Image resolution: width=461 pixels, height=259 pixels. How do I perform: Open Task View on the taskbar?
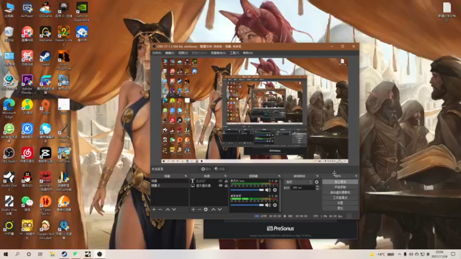[40, 254]
